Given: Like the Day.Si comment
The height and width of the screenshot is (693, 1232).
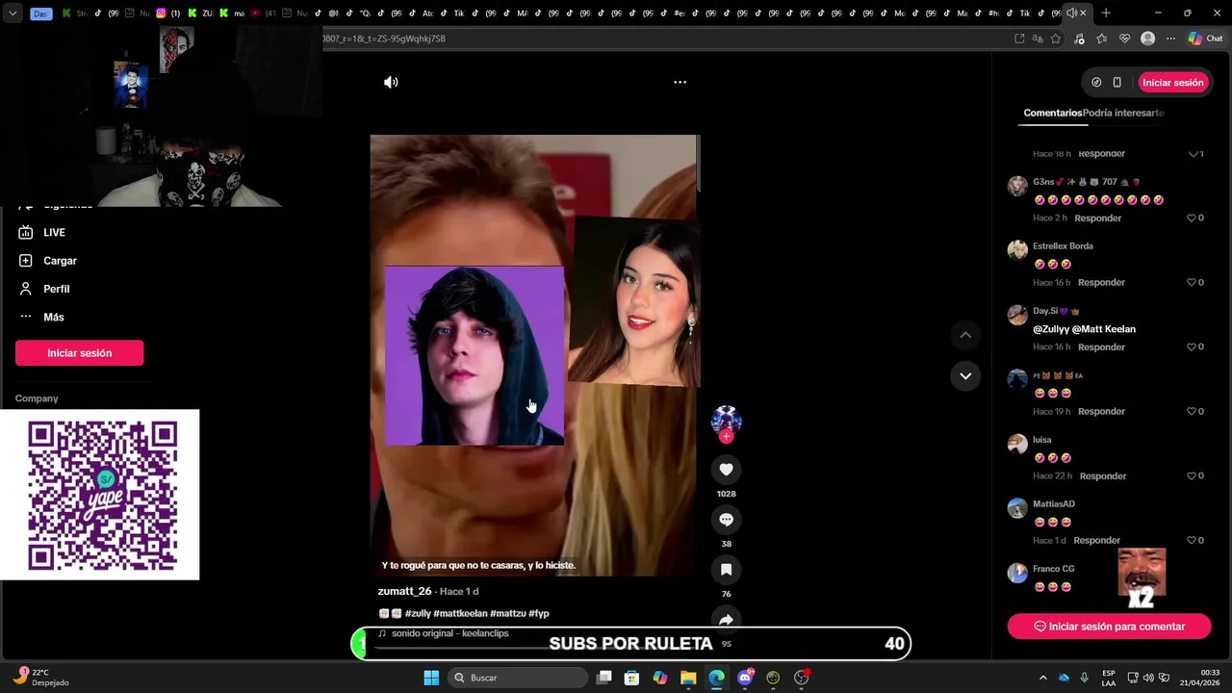Looking at the screenshot, I should 1192,347.
